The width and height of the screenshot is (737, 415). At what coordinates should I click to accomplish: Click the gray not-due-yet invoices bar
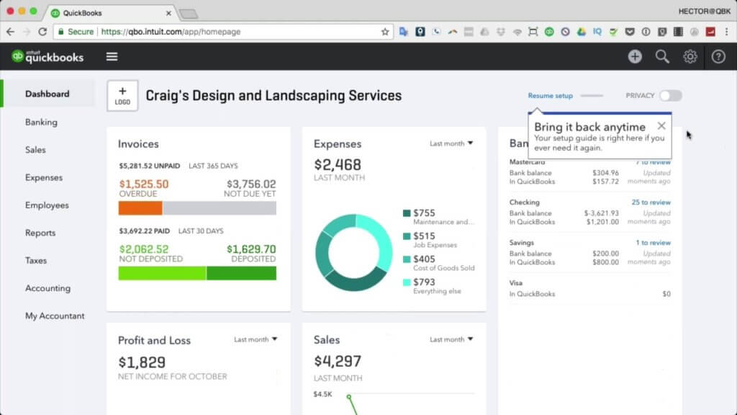click(x=220, y=208)
